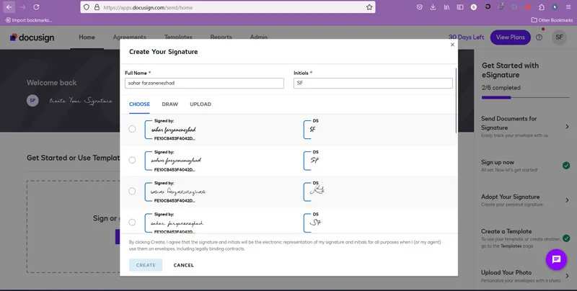Open the Pocket save icon

420,7
